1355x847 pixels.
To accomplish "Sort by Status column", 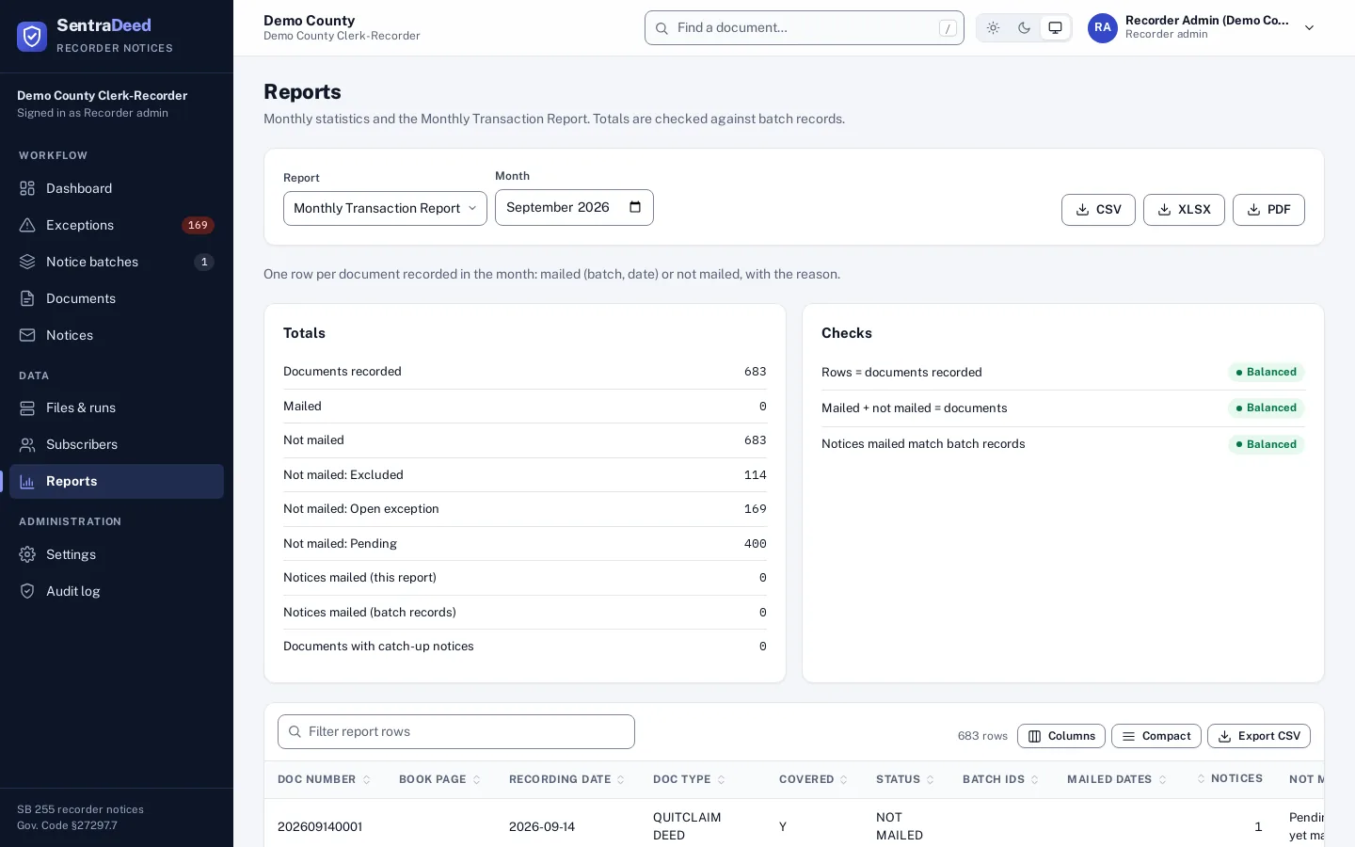I will [x=905, y=779].
